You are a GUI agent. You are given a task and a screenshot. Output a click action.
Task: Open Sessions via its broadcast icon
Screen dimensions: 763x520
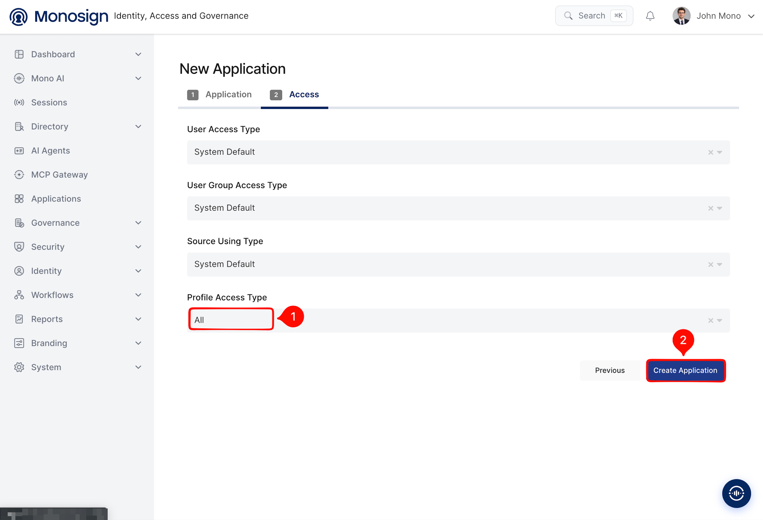[x=19, y=102]
